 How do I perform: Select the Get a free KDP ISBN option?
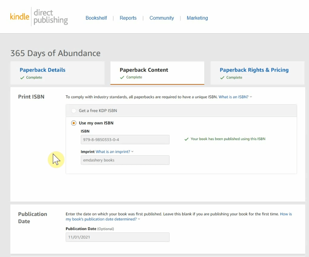click(x=73, y=110)
